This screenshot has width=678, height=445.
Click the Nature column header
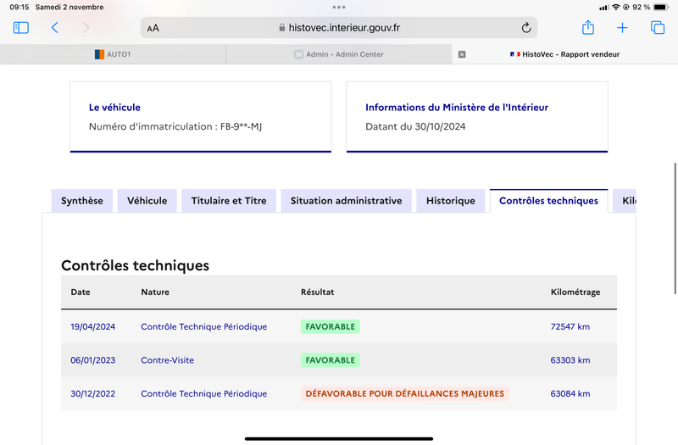tap(155, 292)
